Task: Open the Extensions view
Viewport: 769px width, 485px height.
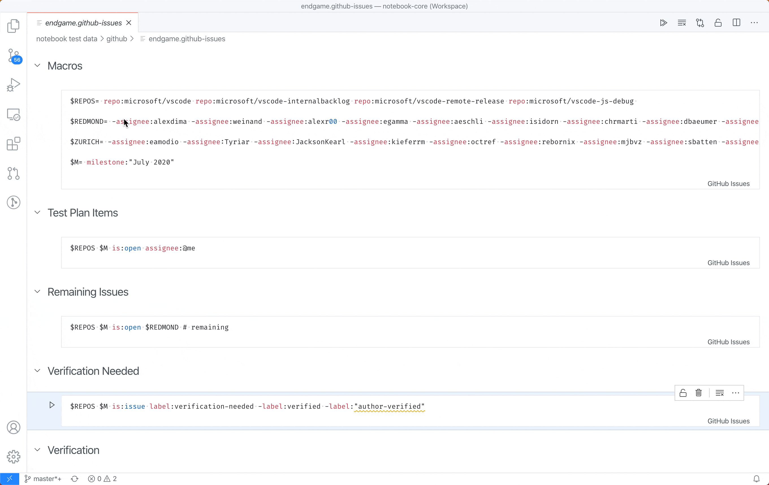Action: (x=13, y=144)
